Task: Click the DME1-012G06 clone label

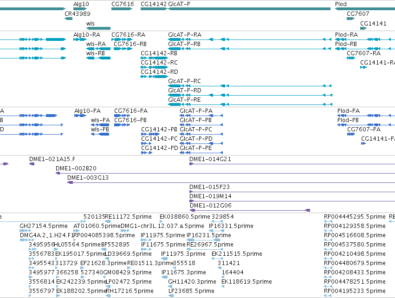Action: [211, 206]
